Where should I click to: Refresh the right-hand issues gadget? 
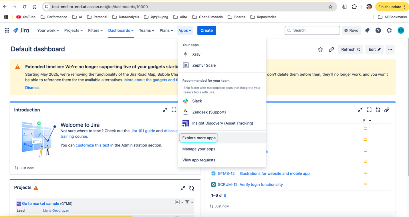pyautogui.click(x=378, y=110)
